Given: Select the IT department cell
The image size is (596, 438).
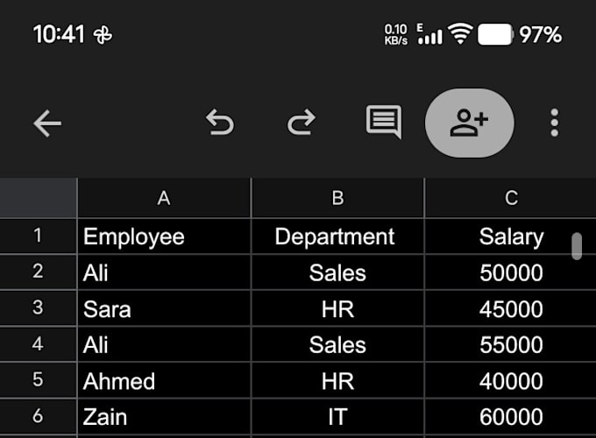Looking at the screenshot, I should (337, 417).
